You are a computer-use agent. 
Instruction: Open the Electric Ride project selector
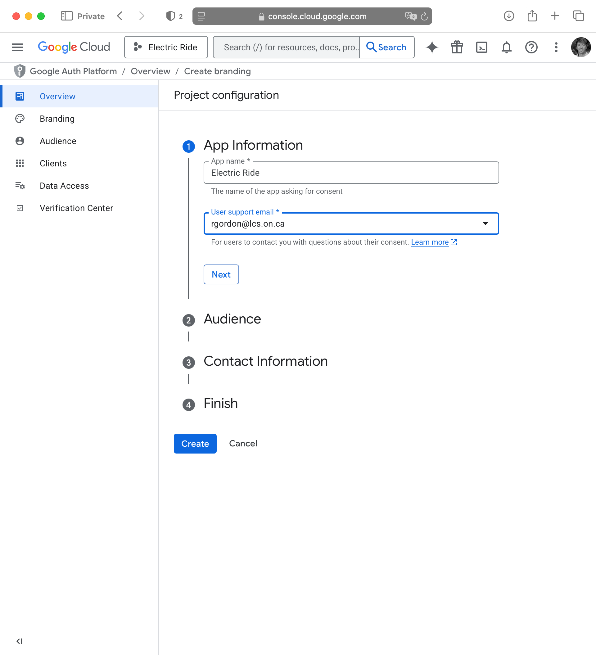[x=166, y=47]
